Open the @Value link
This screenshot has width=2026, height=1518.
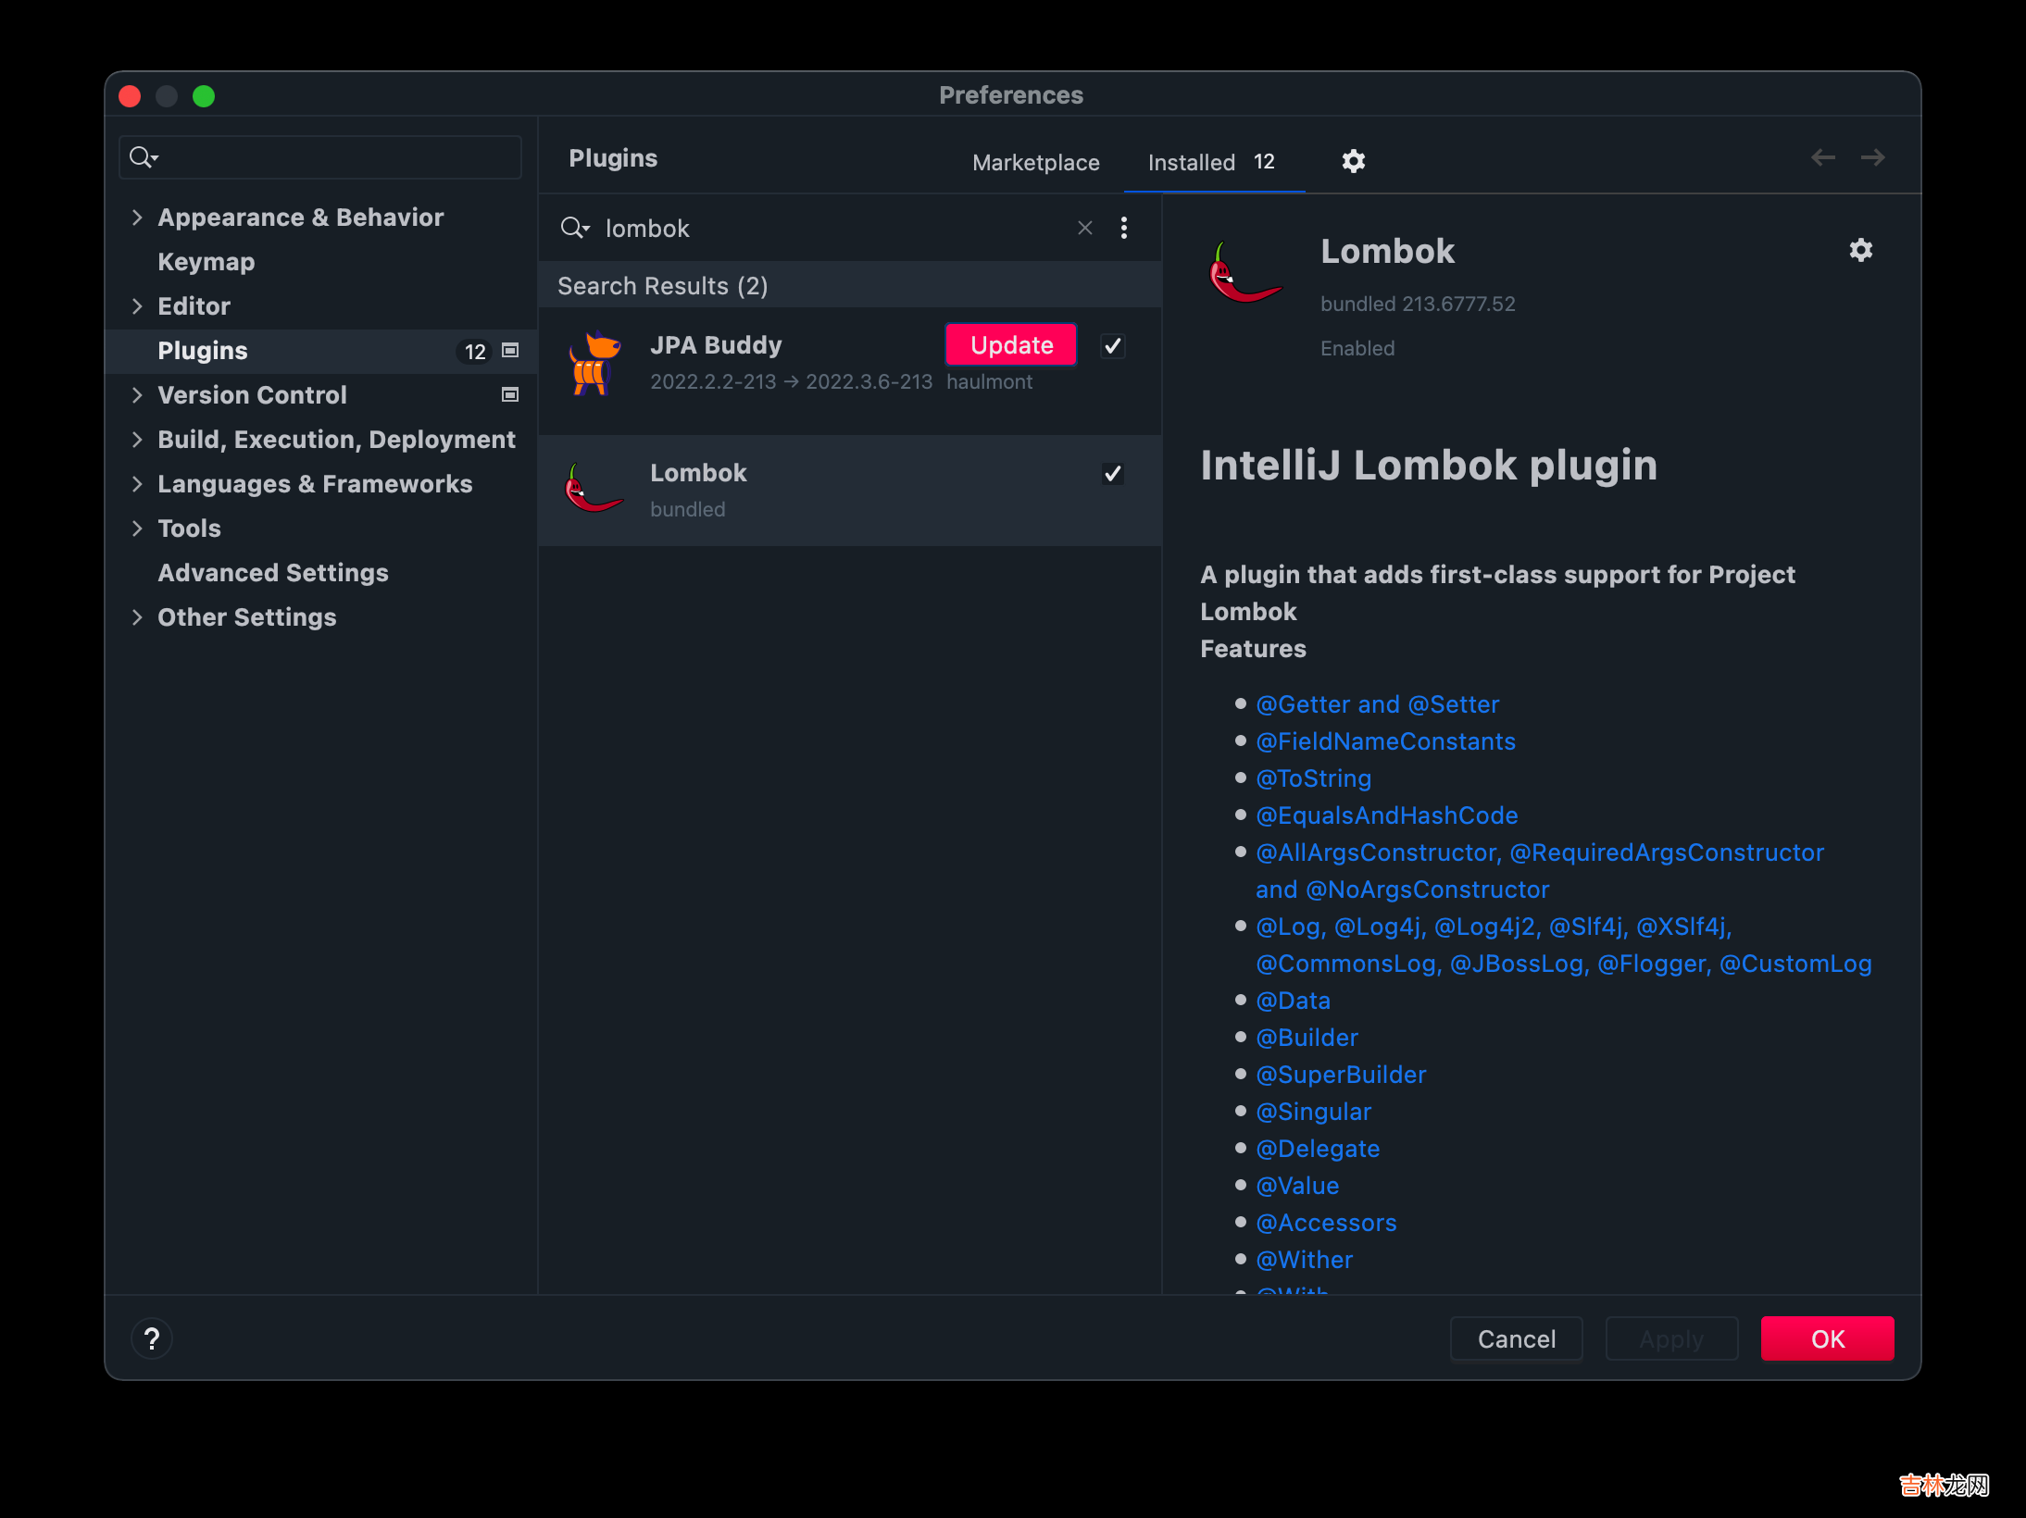[x=1297, y=1186]
